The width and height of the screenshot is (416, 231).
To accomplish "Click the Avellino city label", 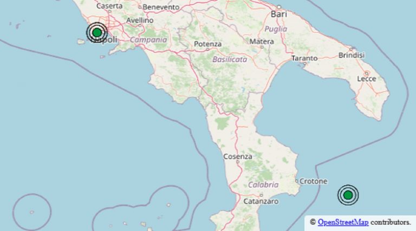I will 140,20.
